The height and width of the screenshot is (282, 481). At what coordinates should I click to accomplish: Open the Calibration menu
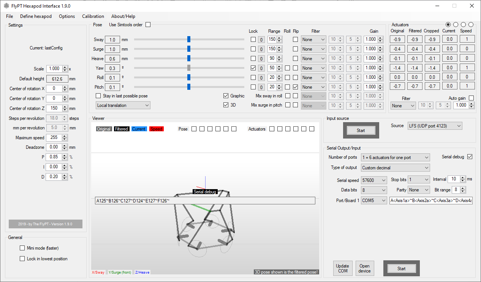click(93, 16)
